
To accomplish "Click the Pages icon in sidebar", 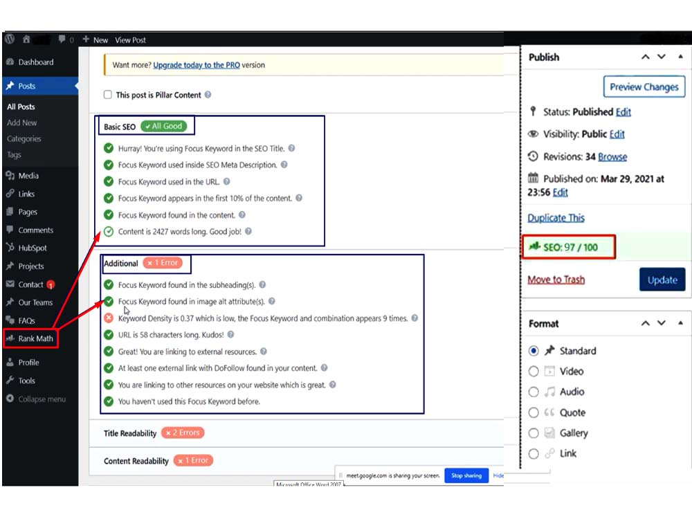I will point(10,212).
